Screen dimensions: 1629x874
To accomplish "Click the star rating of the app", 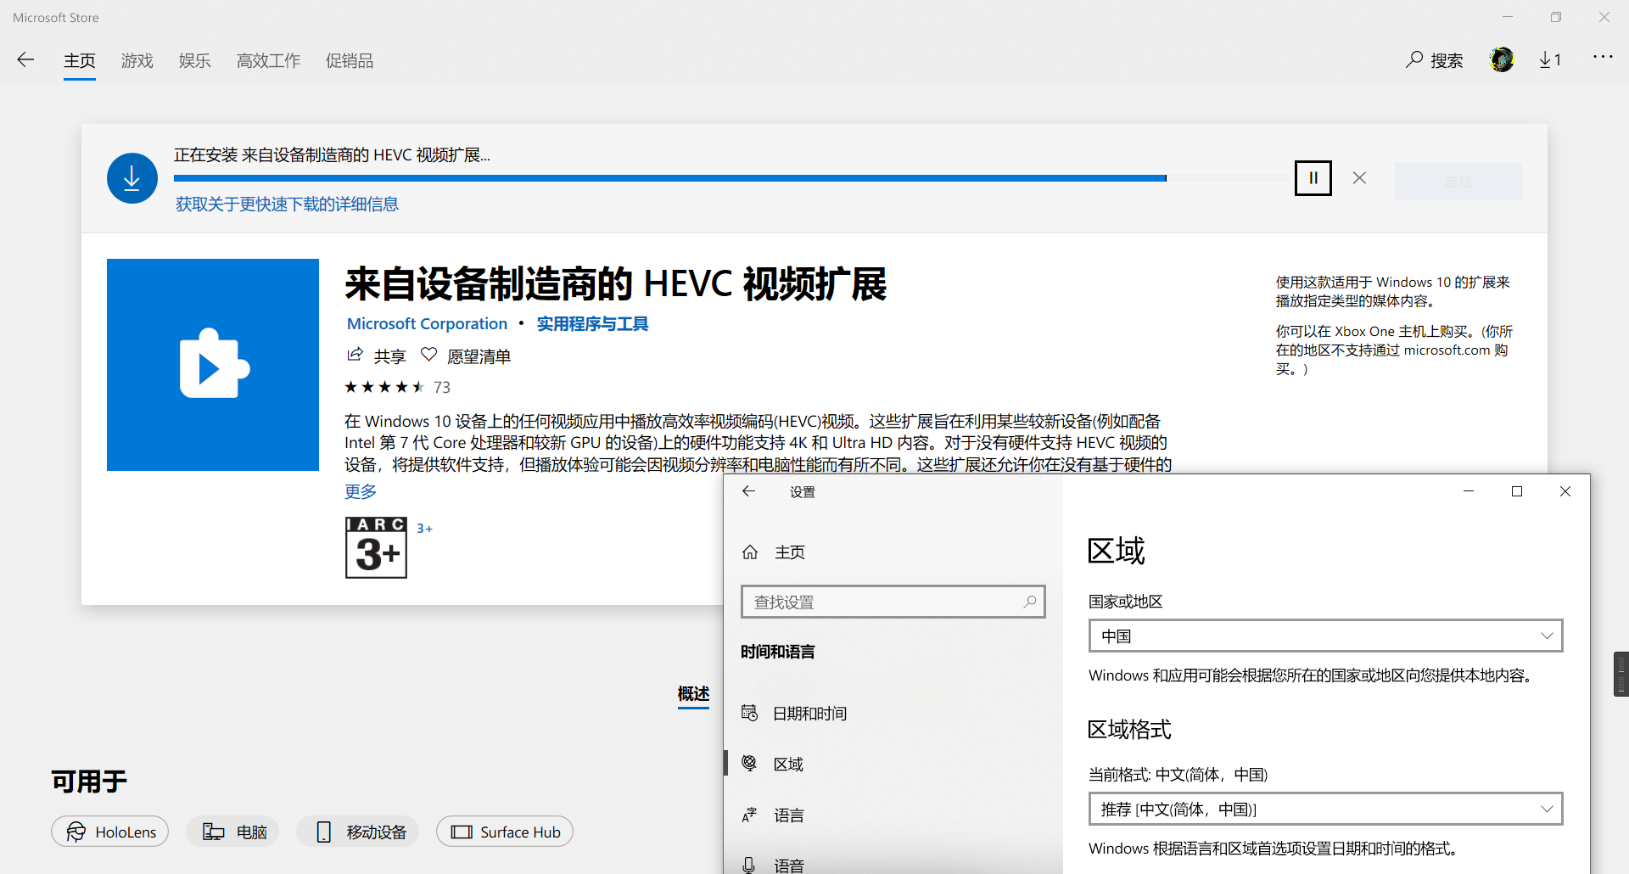I will [384, 387].
